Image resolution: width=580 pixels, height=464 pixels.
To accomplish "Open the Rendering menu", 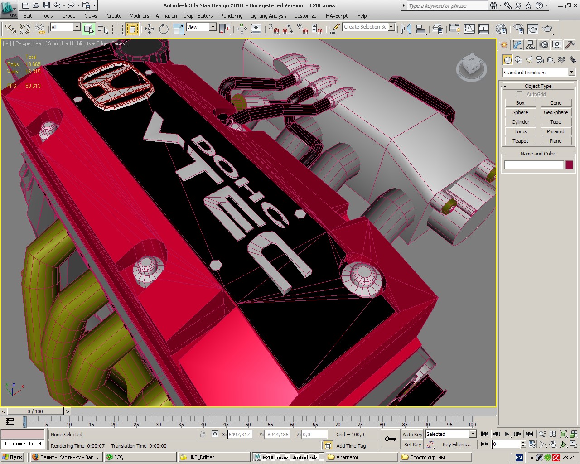I will click(x=232, y=16).
